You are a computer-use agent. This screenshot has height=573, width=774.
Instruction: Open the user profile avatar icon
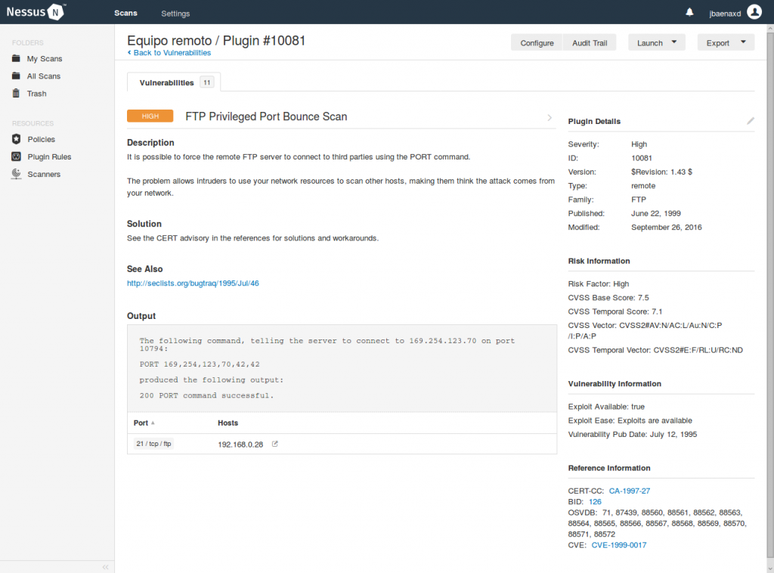click(x=754, y=12)
